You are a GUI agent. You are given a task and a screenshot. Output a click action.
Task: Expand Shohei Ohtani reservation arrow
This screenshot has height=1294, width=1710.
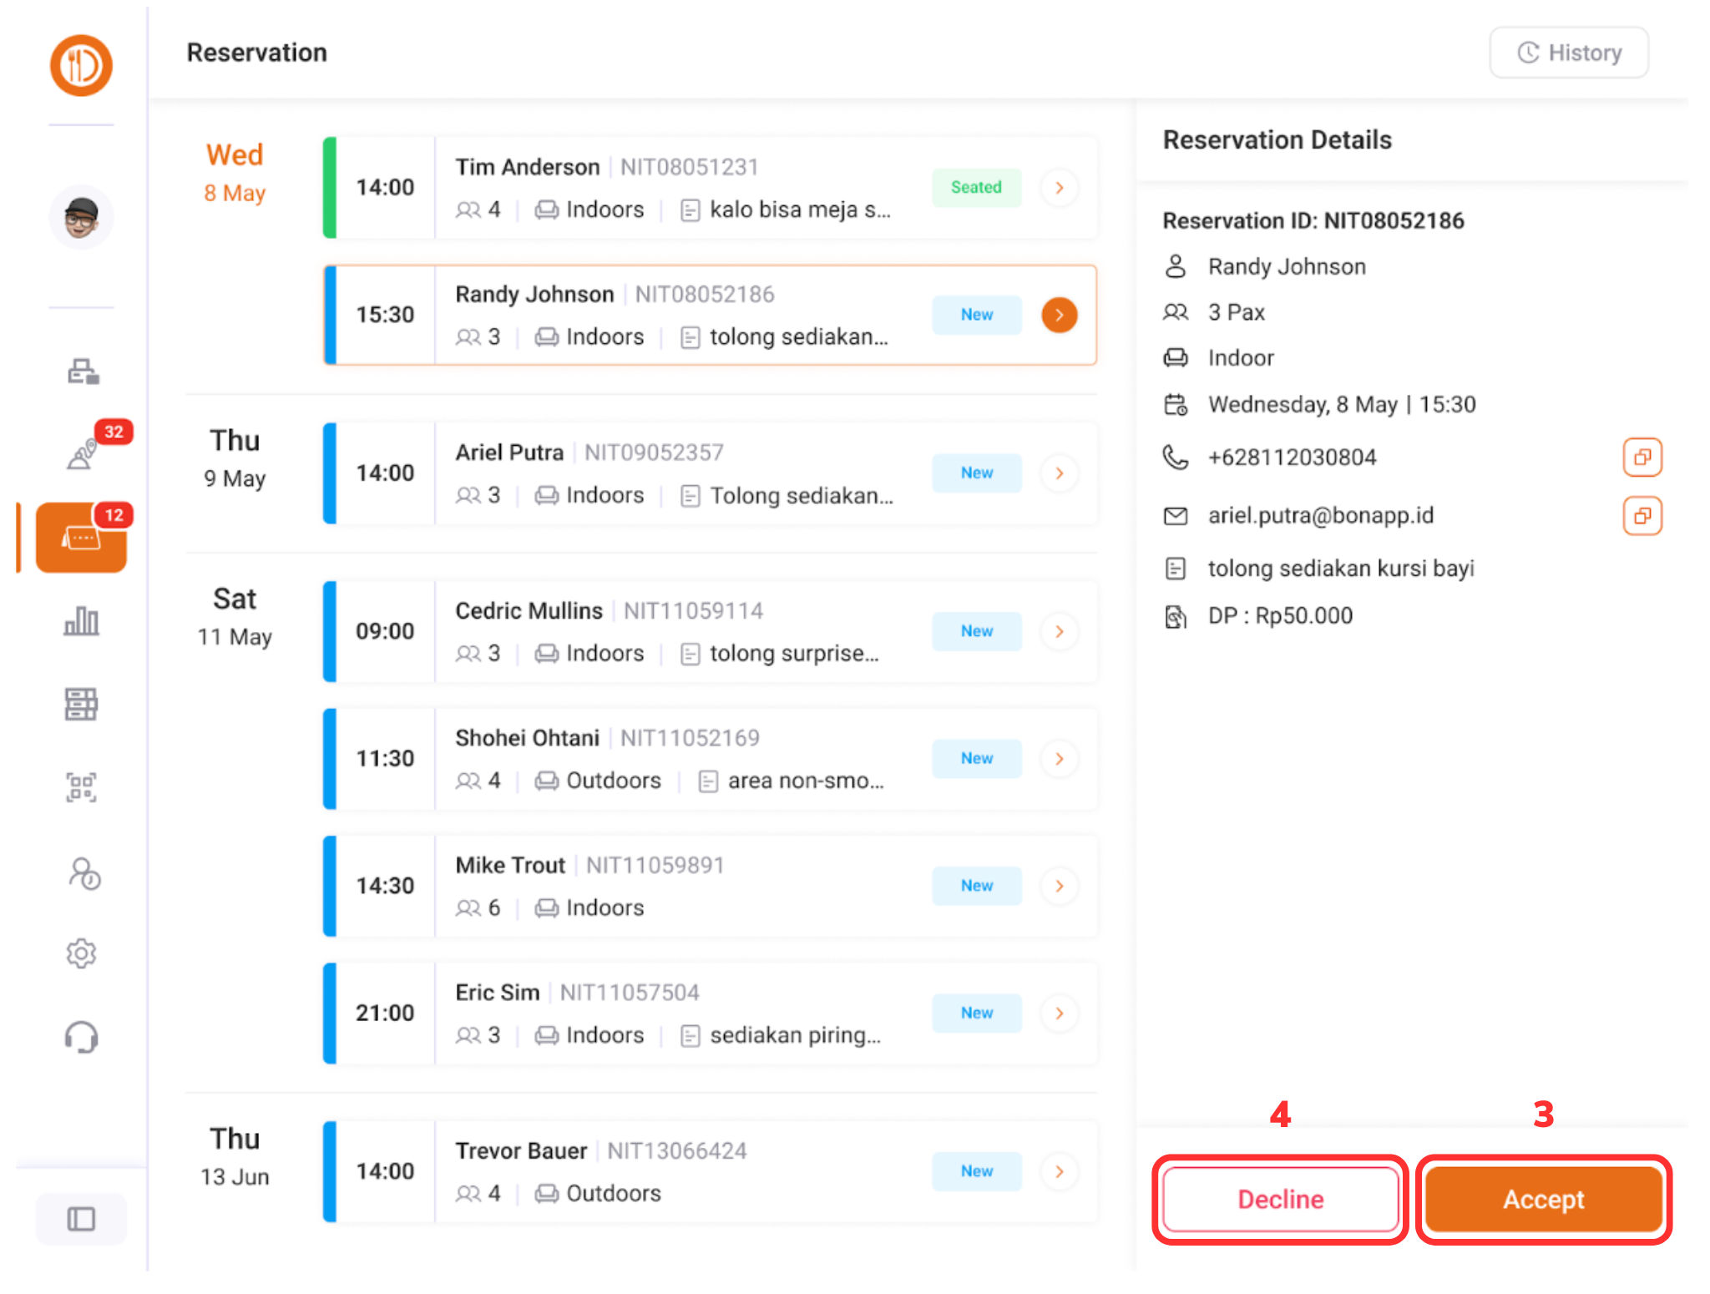[1059, 759]
